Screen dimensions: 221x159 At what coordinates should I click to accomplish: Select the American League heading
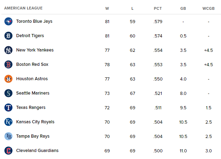tap(24, 8)
